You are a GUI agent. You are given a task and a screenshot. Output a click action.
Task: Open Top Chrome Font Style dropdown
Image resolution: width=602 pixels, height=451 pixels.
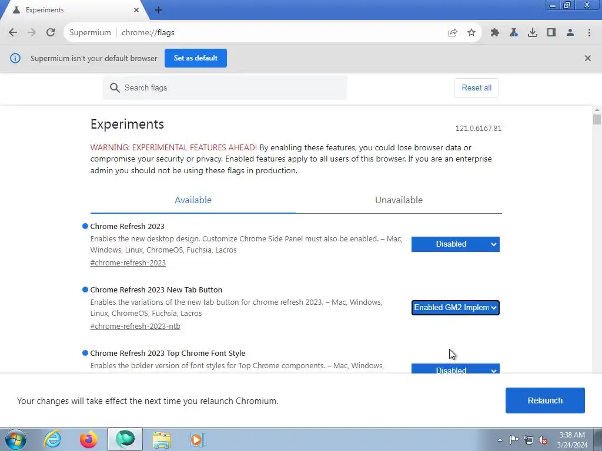point(456,369)
